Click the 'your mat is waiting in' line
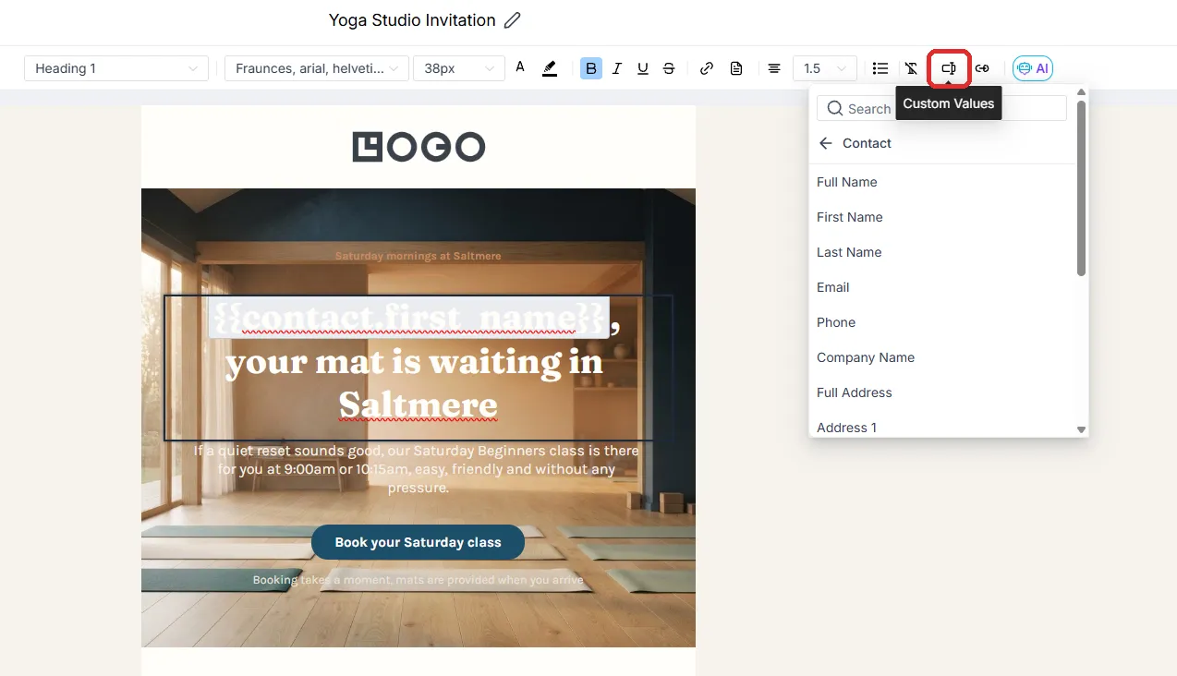This screenshot has width=1177, height=676. [x=415, y=362]
